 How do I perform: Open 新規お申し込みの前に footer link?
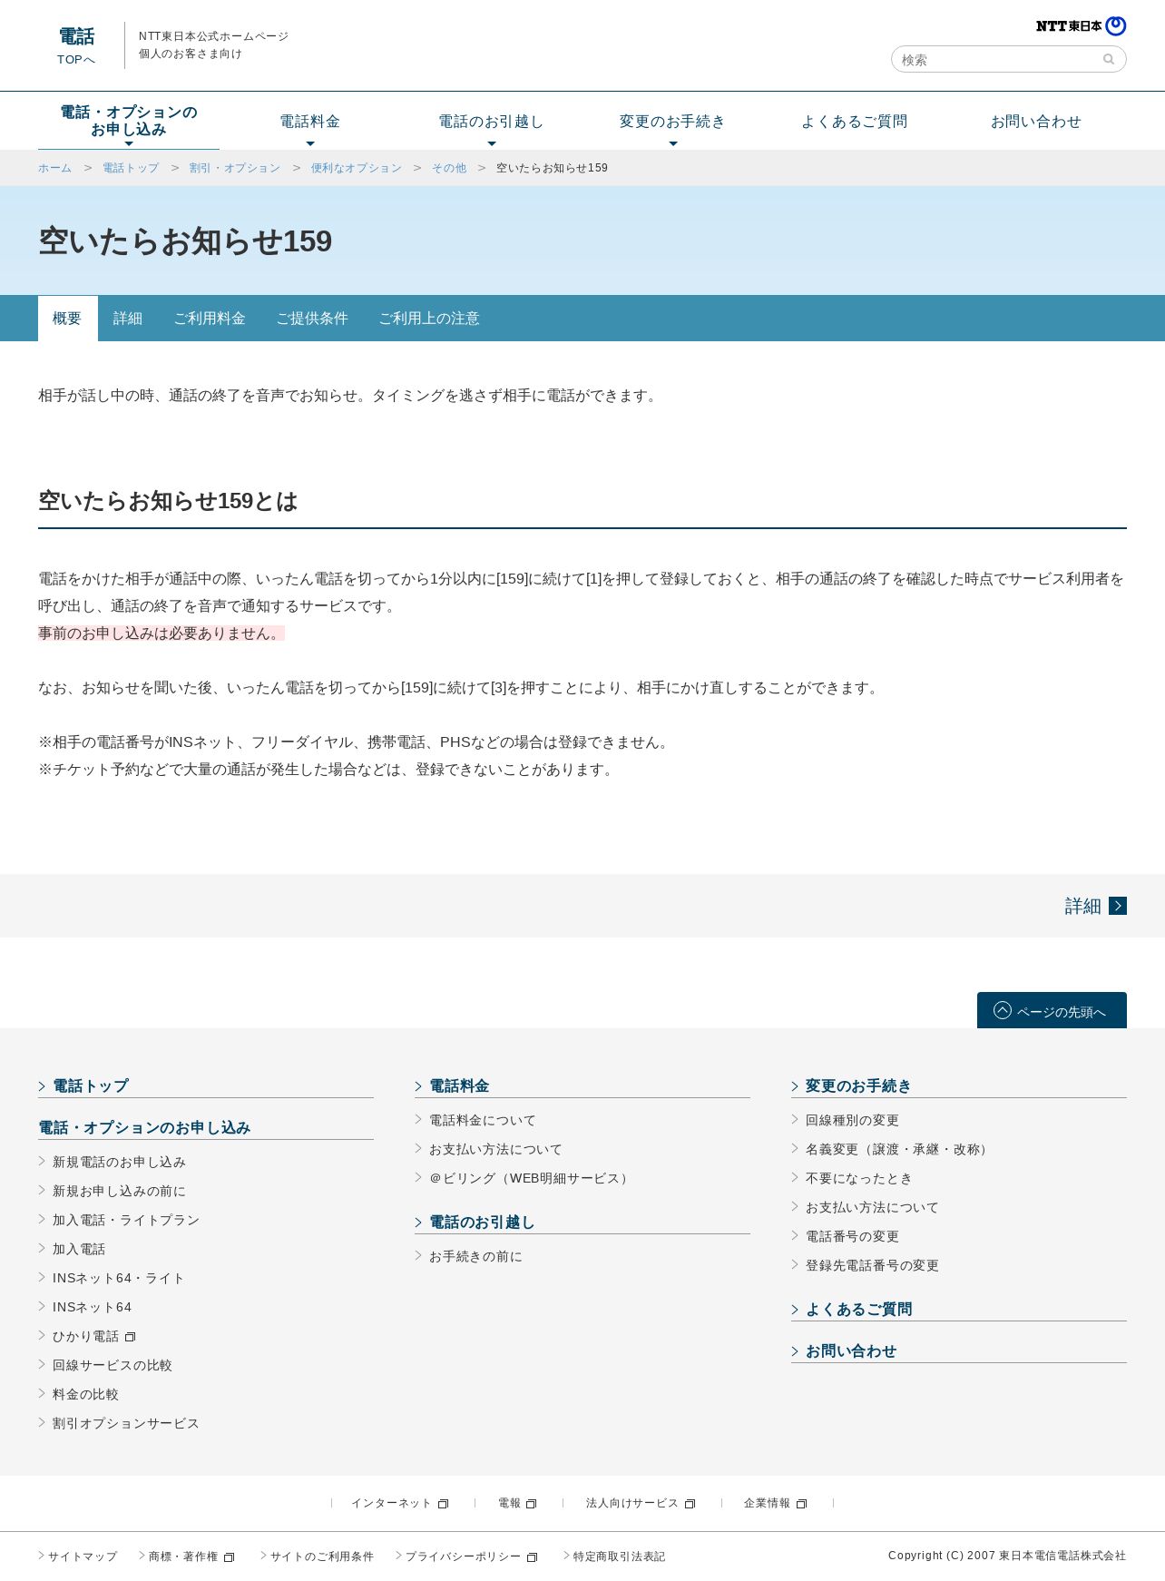click(x=119, y=1191)
